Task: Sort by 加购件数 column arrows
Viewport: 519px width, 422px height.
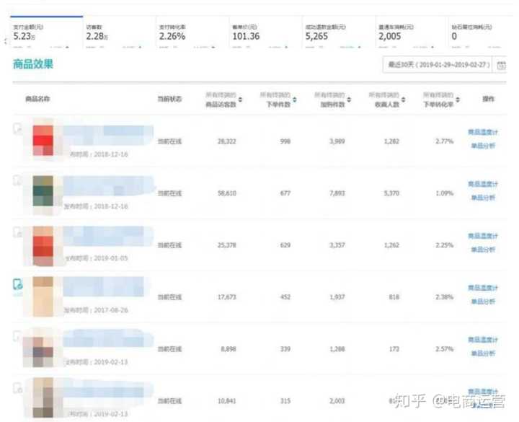Action: click(350, 99)
